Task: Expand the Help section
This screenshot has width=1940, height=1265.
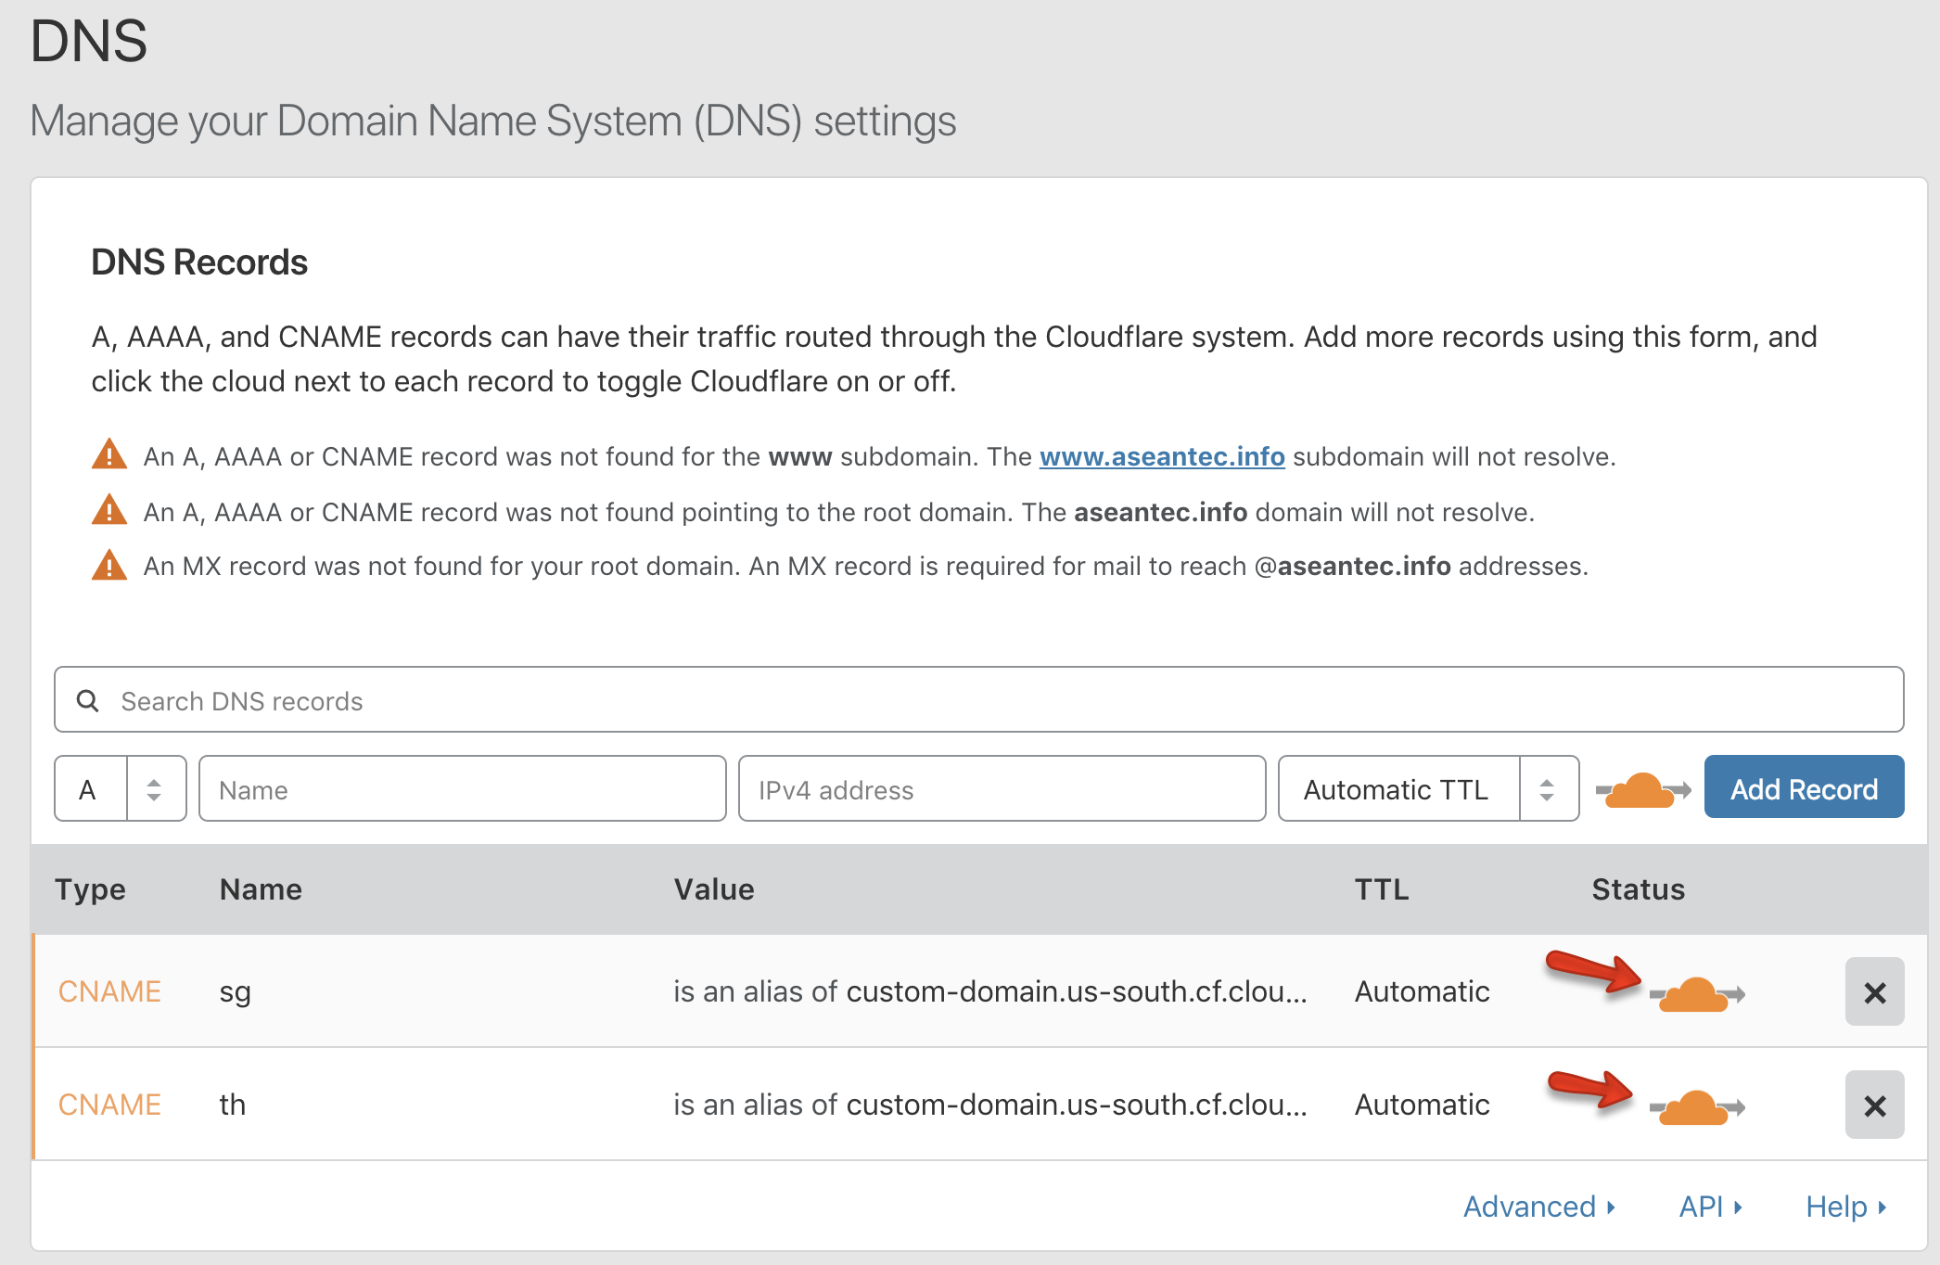Action: tap(1845, 1207)
